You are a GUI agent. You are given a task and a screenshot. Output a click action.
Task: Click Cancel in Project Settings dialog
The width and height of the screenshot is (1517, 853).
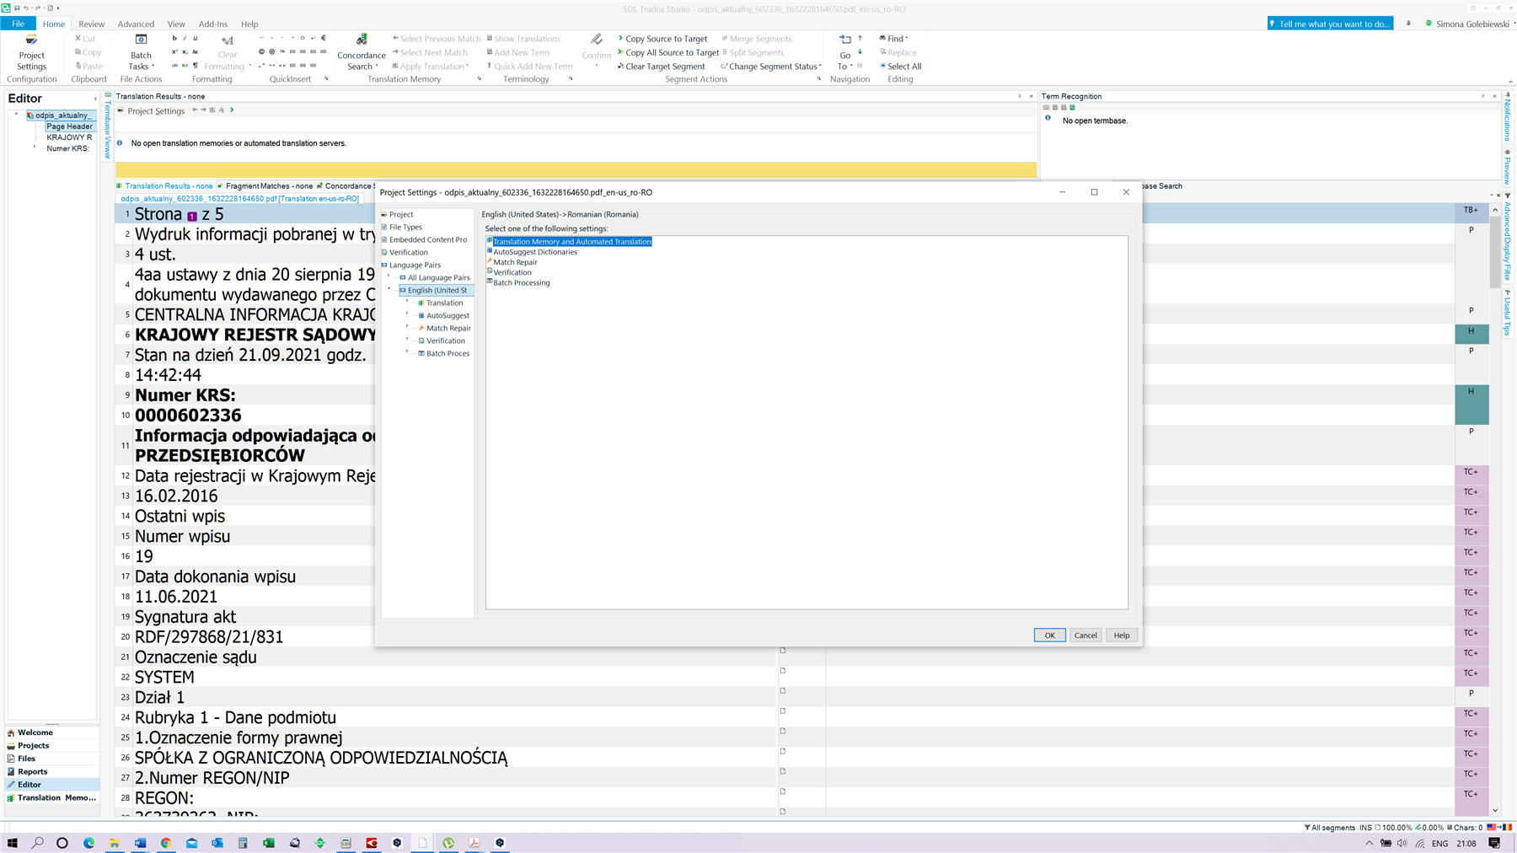(x=1085, y=636)
